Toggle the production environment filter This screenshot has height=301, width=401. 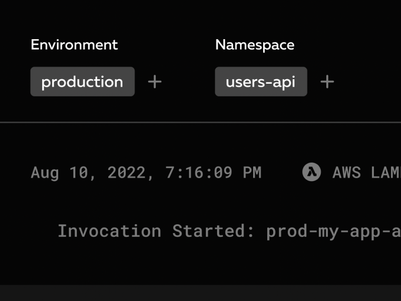coord(82,81)
